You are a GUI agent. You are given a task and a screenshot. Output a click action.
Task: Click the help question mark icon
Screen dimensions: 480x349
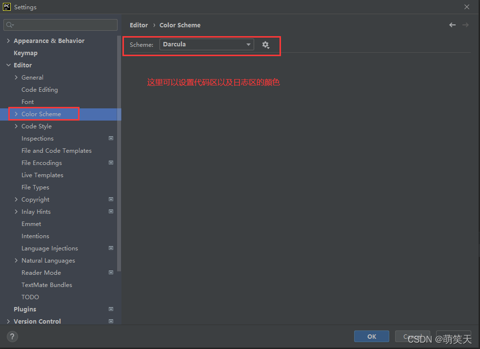click(13, 336)
